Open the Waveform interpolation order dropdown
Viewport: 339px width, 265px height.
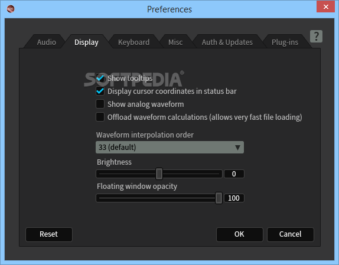[x=169, y=148]
